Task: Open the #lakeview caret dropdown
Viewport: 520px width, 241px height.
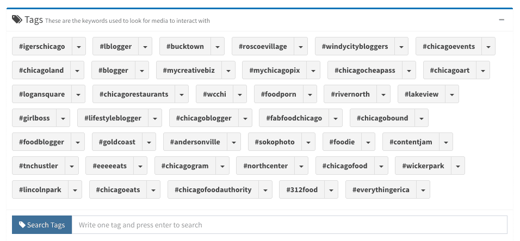Action: coord(452,94)
